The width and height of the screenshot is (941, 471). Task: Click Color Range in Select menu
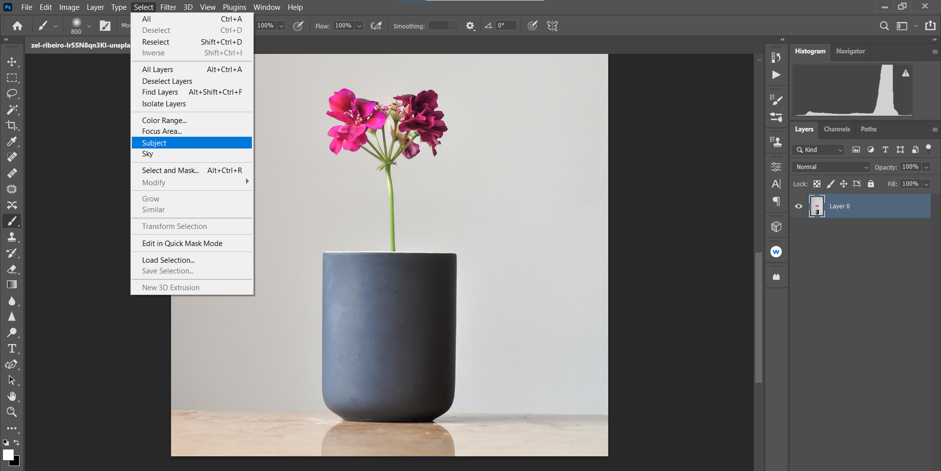click(164, 120)
